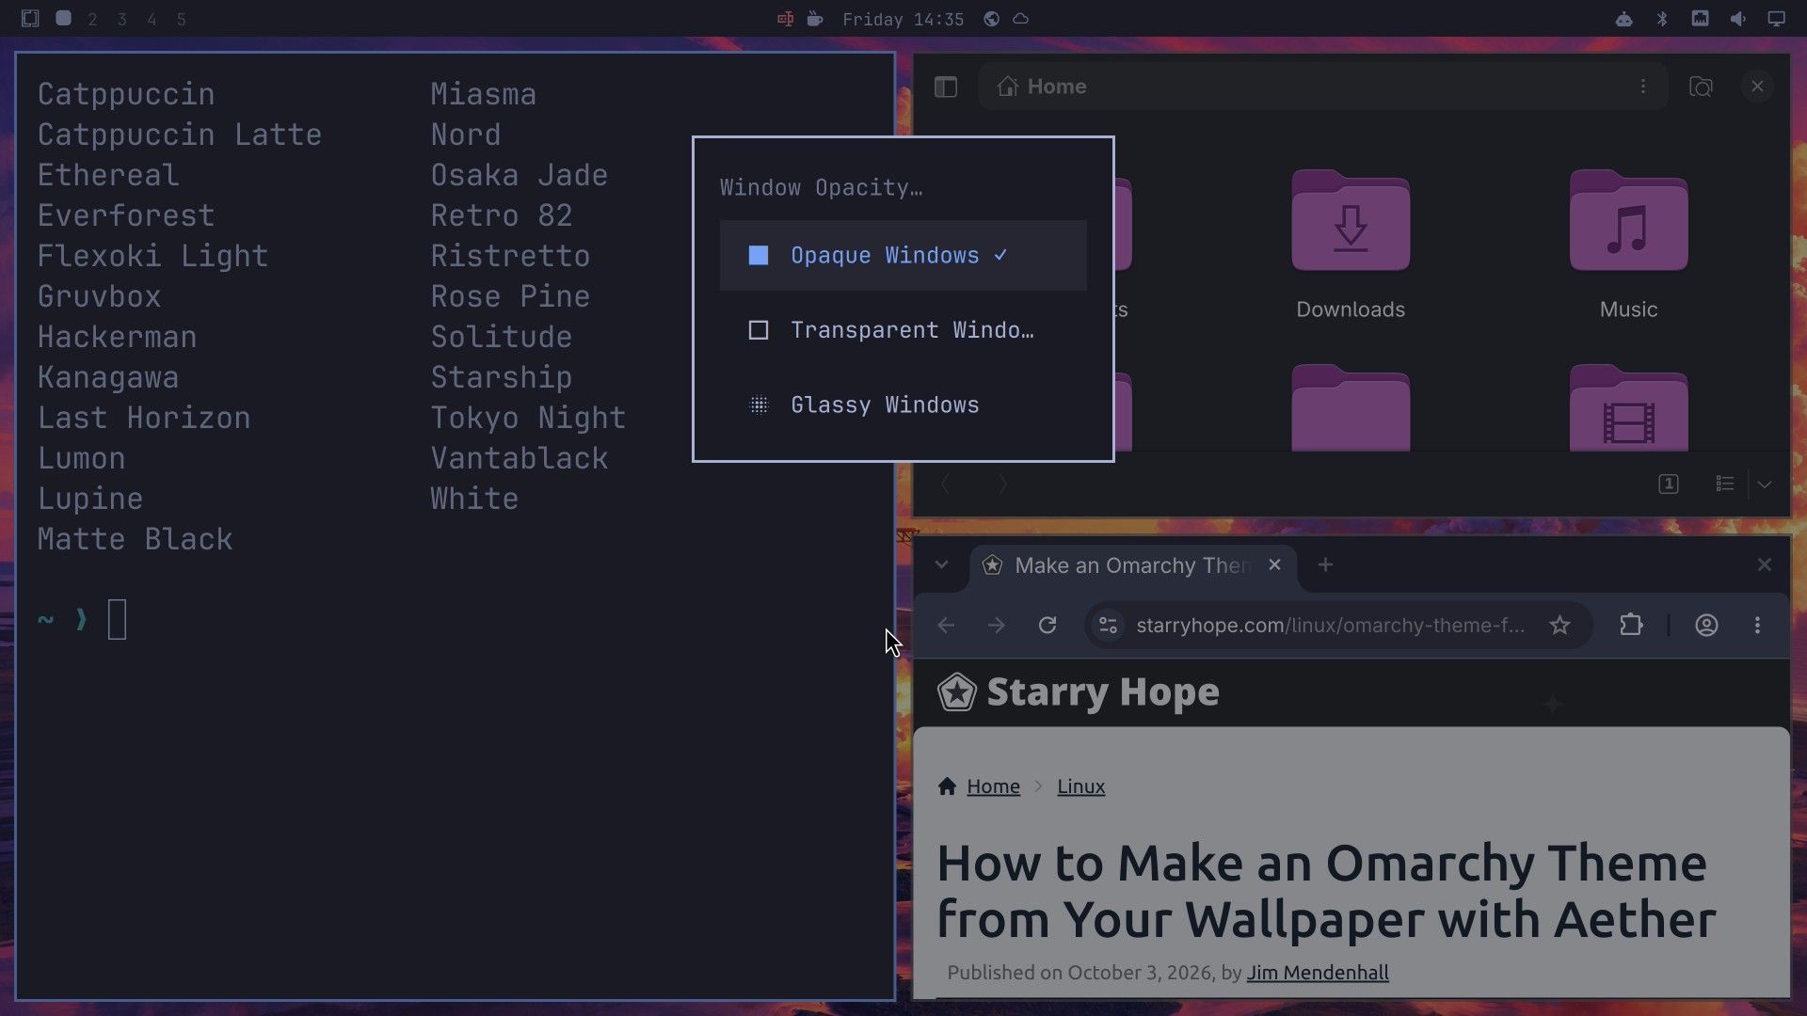Click Catppuccin Latte text in terminal

point(180,135)
